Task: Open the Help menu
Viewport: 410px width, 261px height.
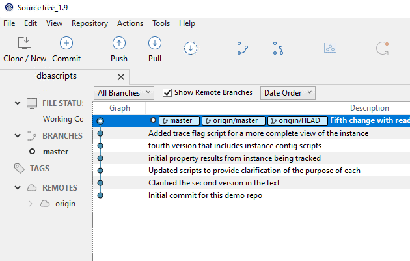Action: pyautogui.click(x=187, y=23)
